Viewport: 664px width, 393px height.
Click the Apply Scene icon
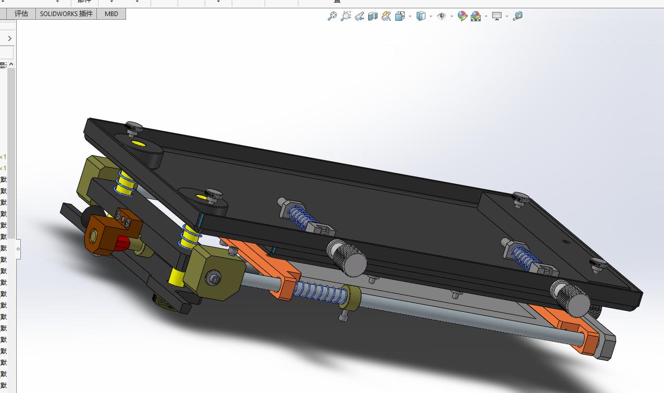pyautogui.click(x=475, y=16)
